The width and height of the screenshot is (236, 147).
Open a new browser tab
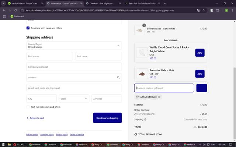tap(165, 3)
